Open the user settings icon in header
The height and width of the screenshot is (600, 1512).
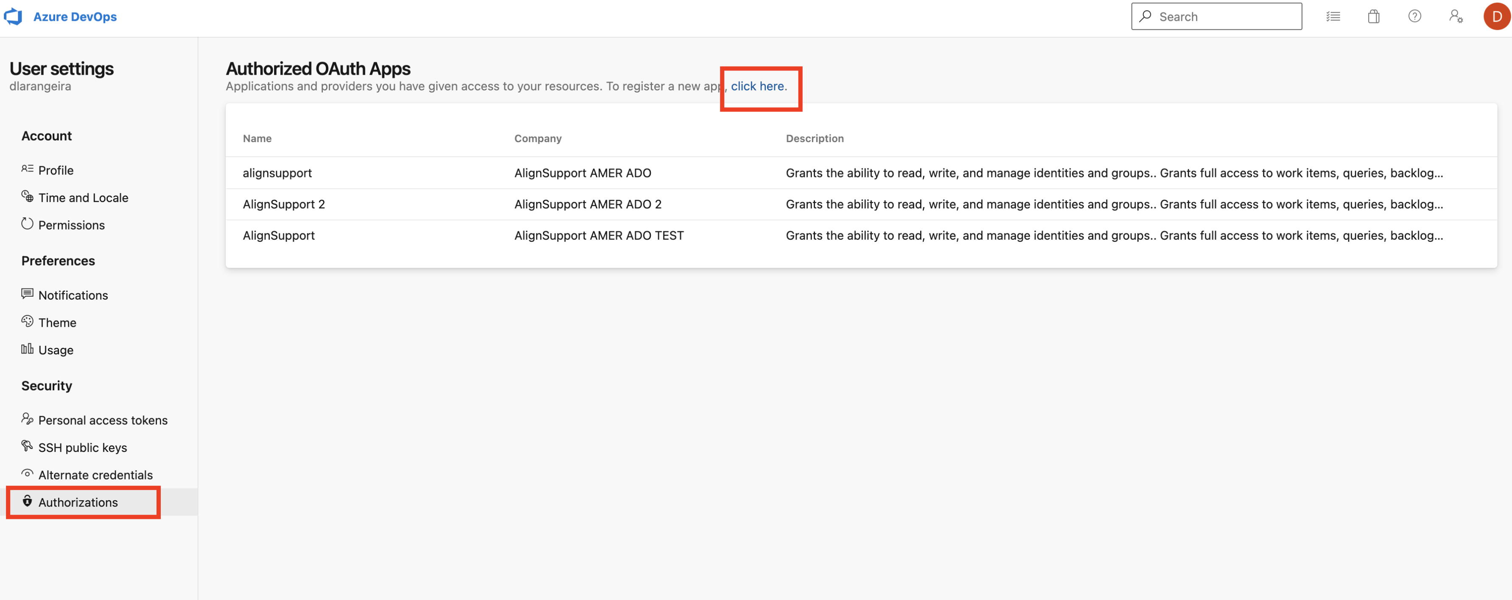(x=1456, y=17)
